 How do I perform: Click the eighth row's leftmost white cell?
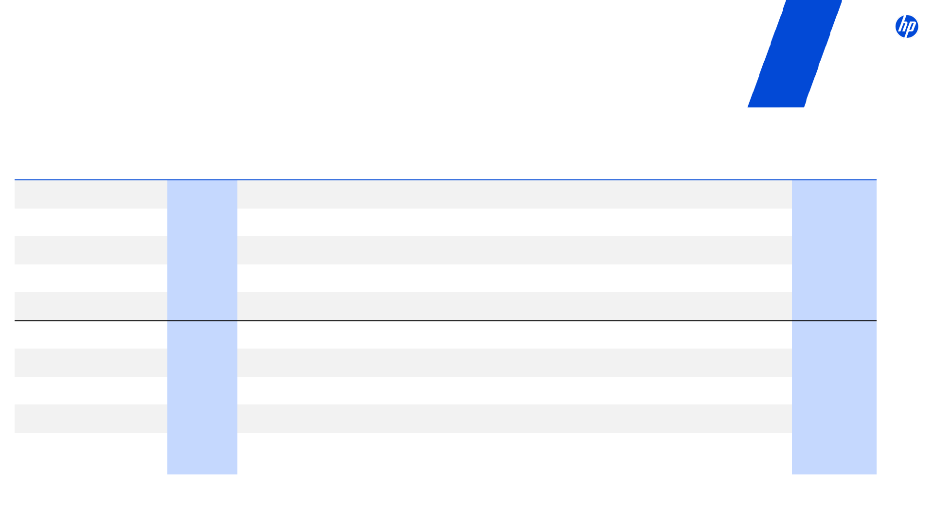tap(91, 390)
